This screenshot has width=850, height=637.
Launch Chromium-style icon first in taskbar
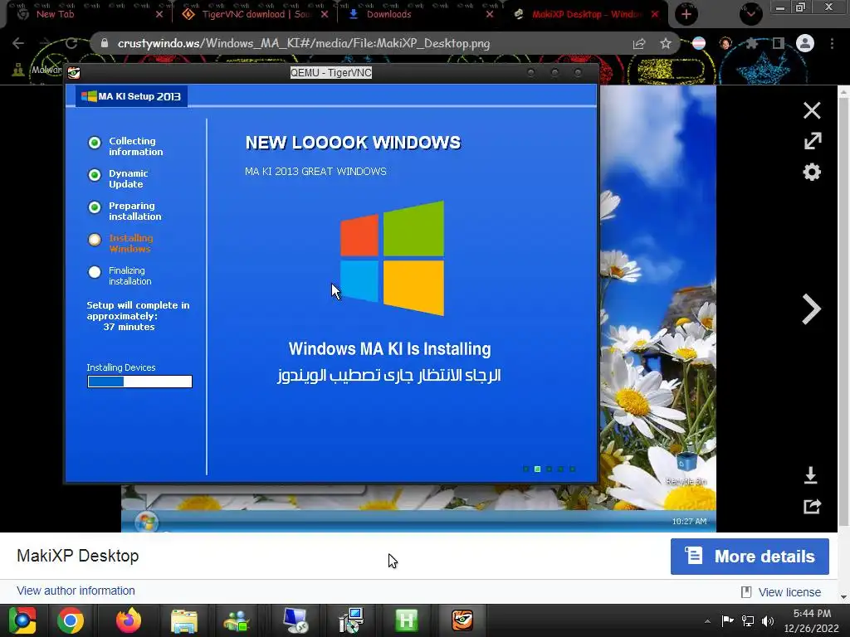click(x=22, y=620)
